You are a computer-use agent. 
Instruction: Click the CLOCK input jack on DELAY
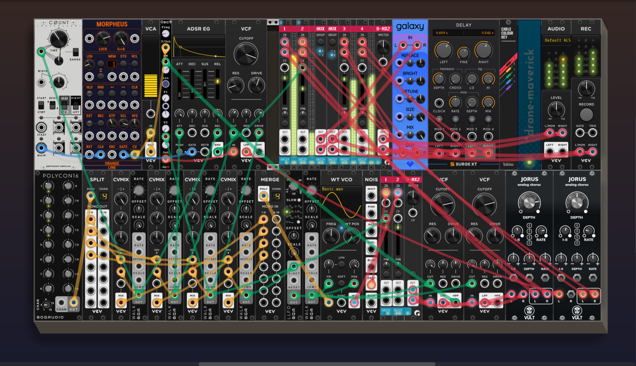click(439, 103)
